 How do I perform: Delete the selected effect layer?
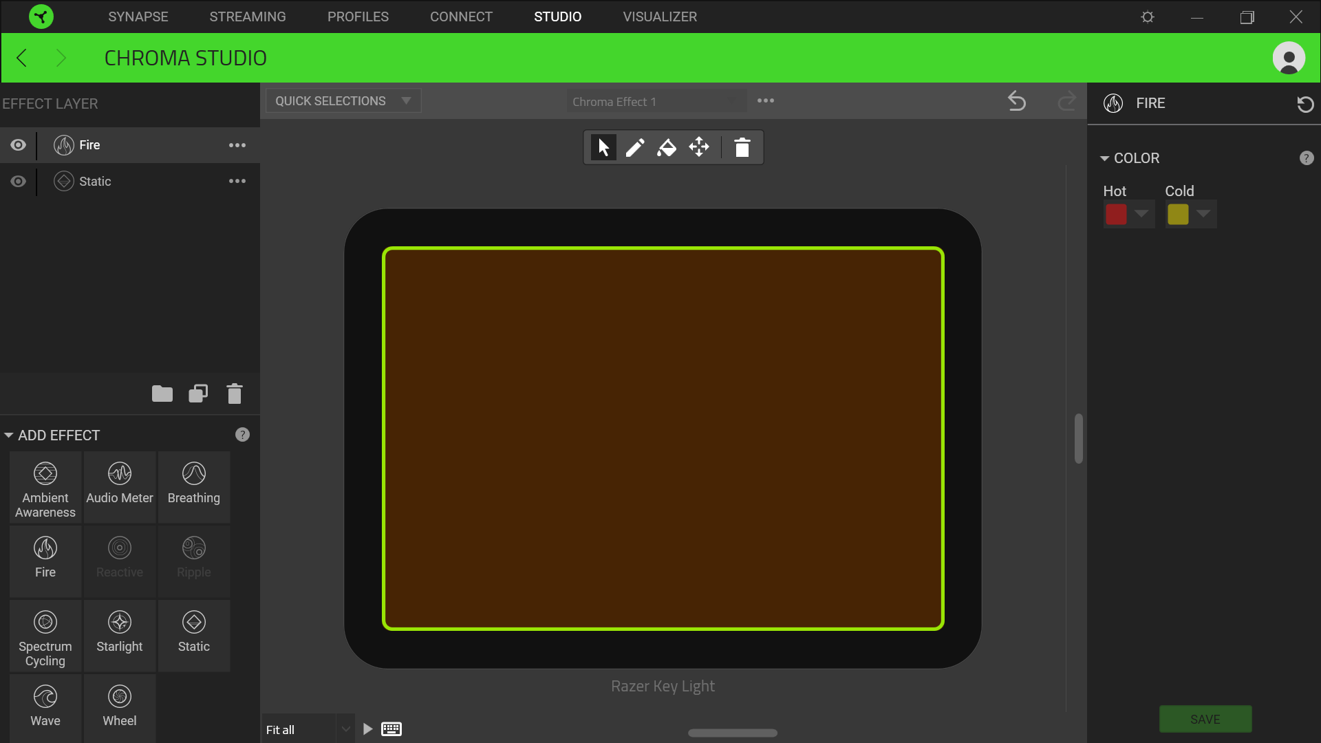235,394
